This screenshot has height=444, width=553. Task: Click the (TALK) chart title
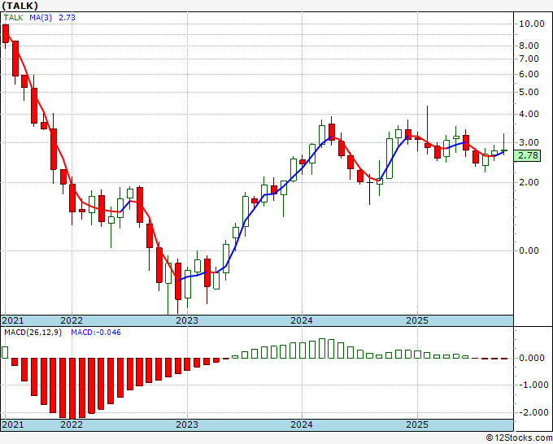pyautogui.click(x=20, y=6)
